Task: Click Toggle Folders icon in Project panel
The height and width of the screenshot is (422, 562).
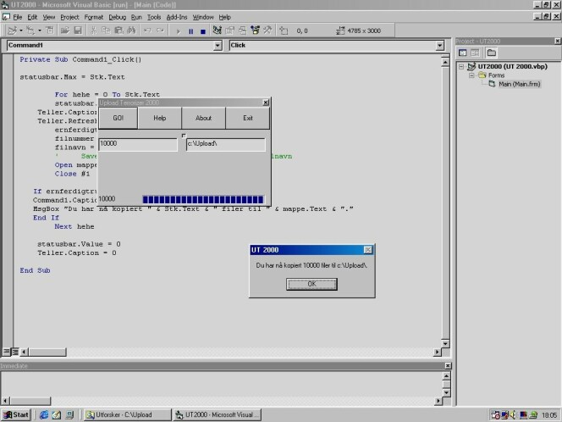Action: 492,53
